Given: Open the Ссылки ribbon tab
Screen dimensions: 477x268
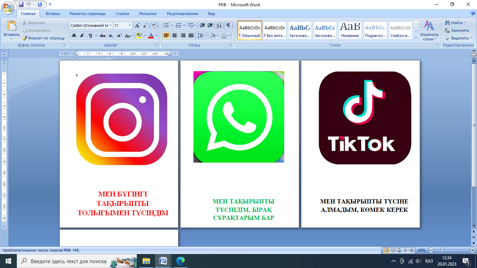Looking at the screenshot, I should 123,14.
